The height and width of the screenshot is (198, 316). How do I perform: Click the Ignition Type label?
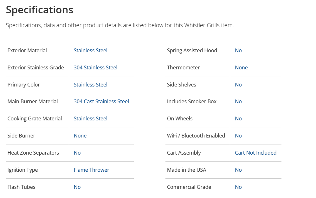click(23, 170)
